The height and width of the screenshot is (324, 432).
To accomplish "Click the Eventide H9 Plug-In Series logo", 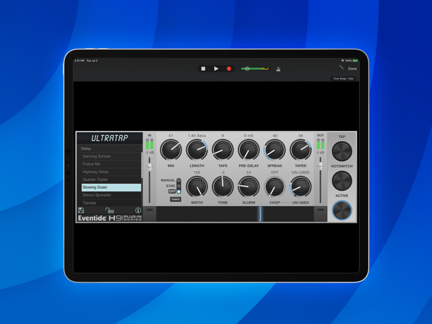I will [110, 218].
